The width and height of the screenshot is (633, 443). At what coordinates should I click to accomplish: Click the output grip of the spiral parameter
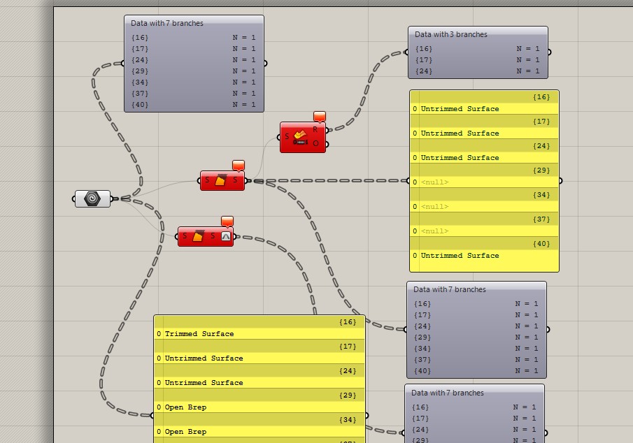112,198
